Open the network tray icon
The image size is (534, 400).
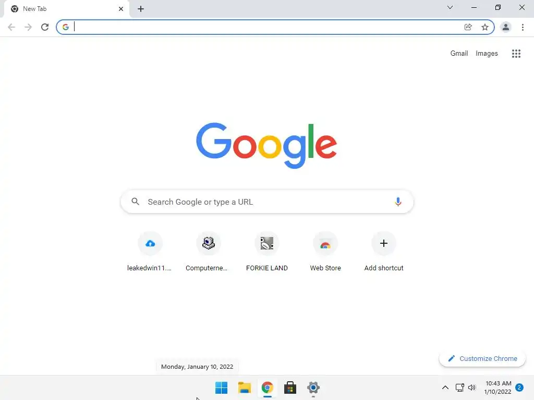(x=460, y=387)
